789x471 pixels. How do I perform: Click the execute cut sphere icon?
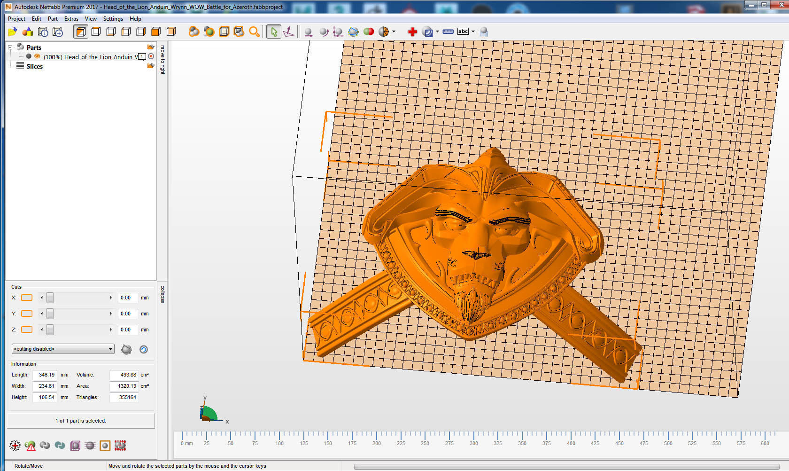click(126, 349)
